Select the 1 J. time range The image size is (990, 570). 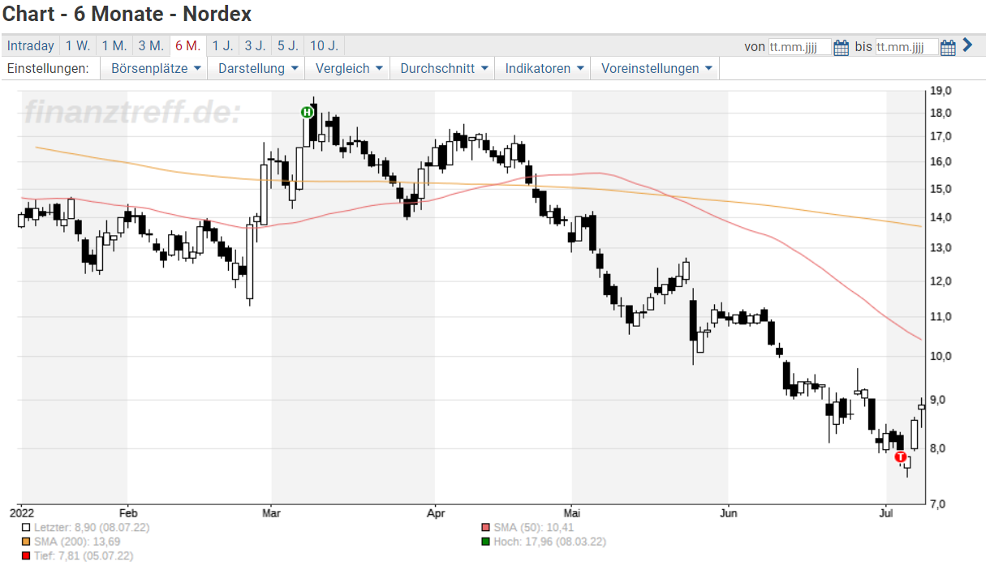coord(222,46)
